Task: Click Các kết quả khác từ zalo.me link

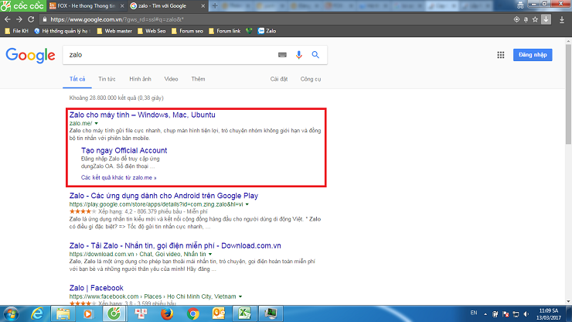Action: coord(118,177)
